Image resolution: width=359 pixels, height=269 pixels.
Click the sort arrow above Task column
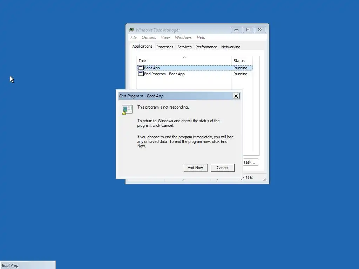184,57
